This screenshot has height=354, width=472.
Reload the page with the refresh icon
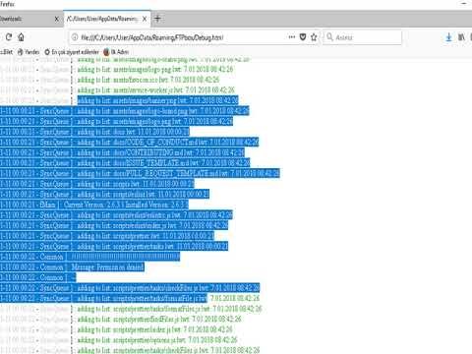point(9,37)
